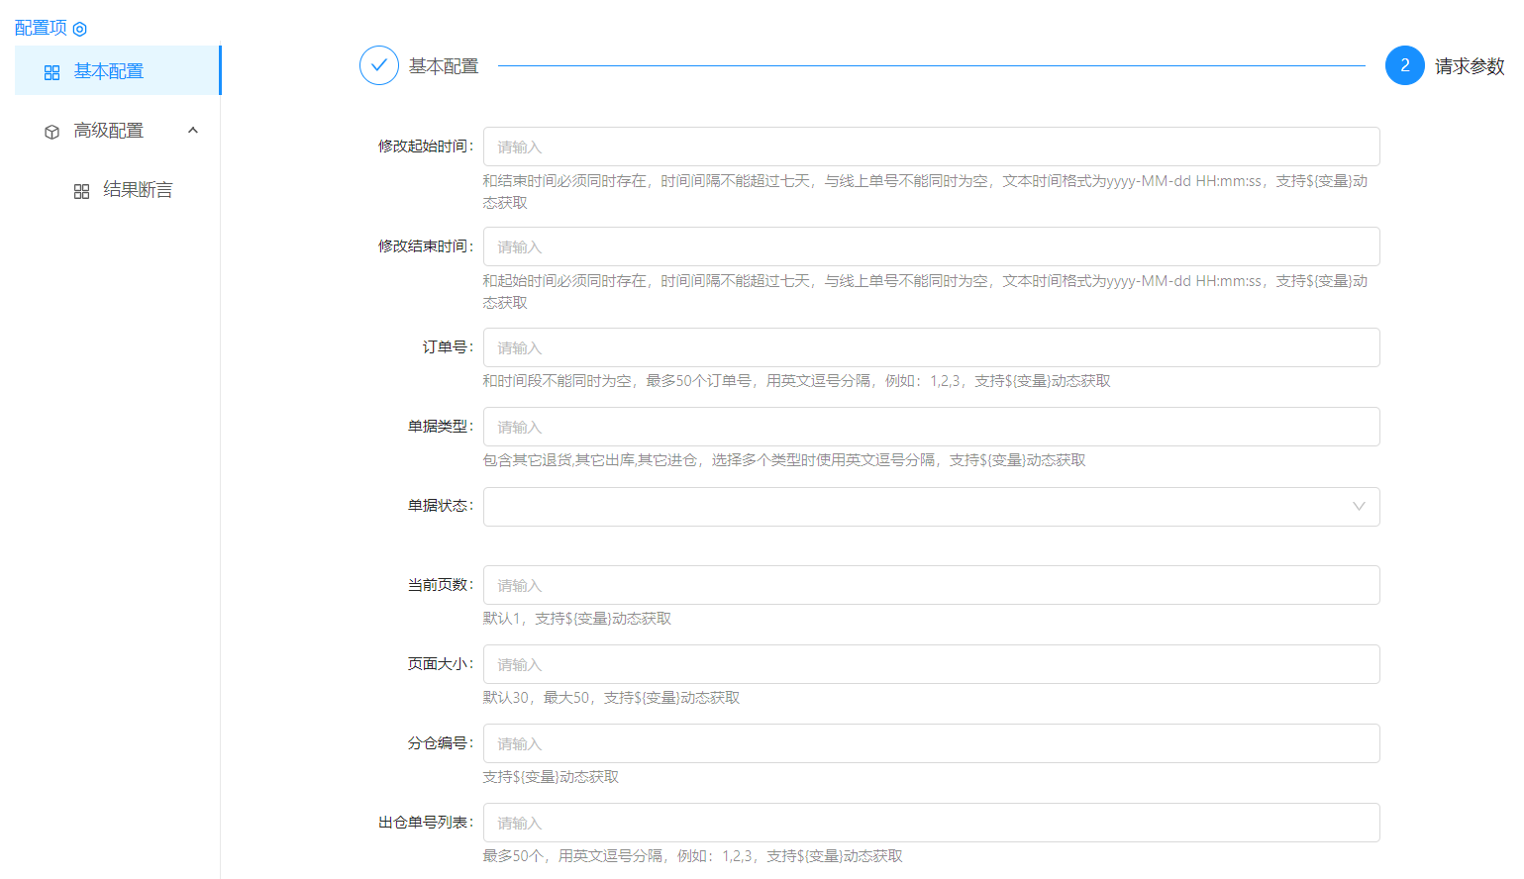Click the checkmark circle of step 基本配置
Screen dimensions: 1524x879
pos(378,65)
